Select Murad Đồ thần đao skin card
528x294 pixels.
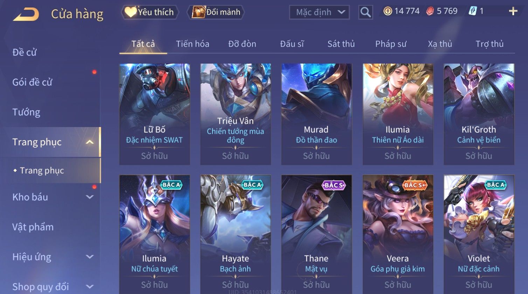pyautogui.click(x=317, y=114)
